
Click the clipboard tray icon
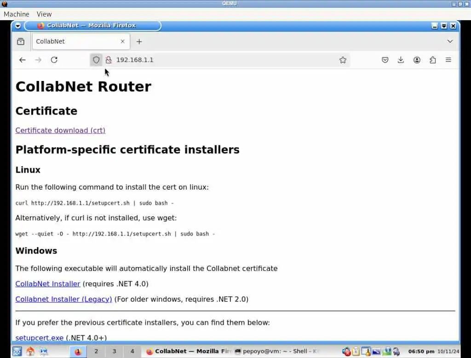pyautogui.click(x=356, y=351)
